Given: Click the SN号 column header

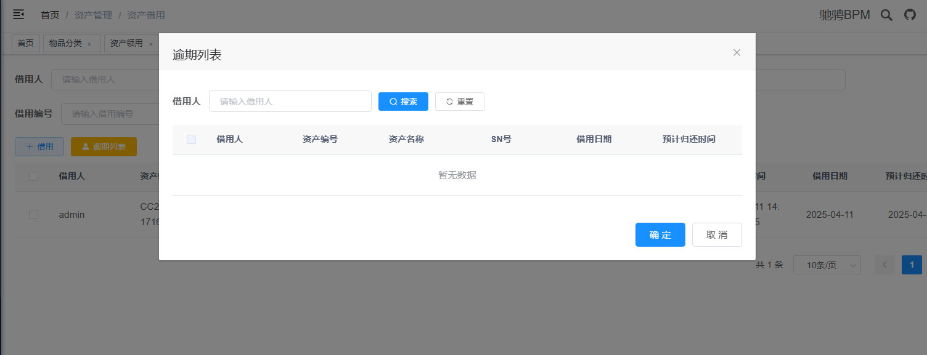Looking at the screenshot, I should [x=501, y=139].
